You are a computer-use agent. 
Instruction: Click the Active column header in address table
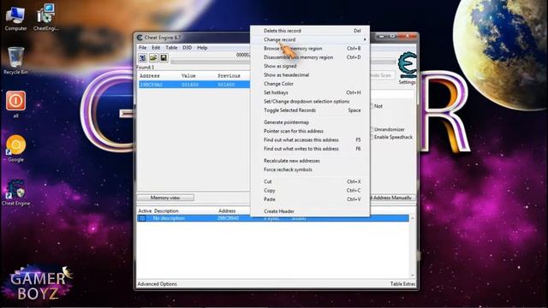(x=145, y=211)
